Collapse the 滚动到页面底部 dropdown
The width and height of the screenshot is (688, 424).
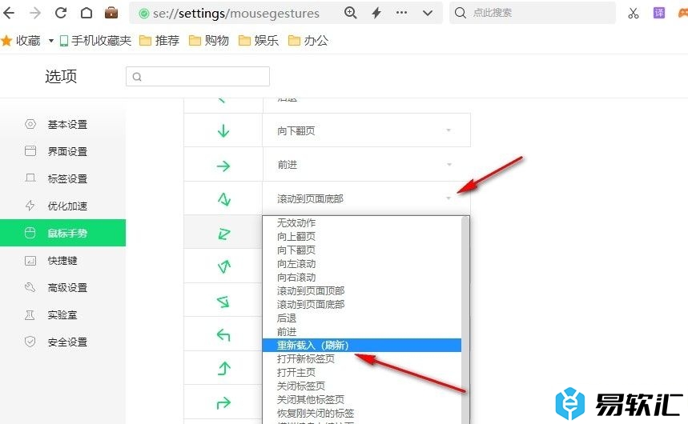[448, 198]
